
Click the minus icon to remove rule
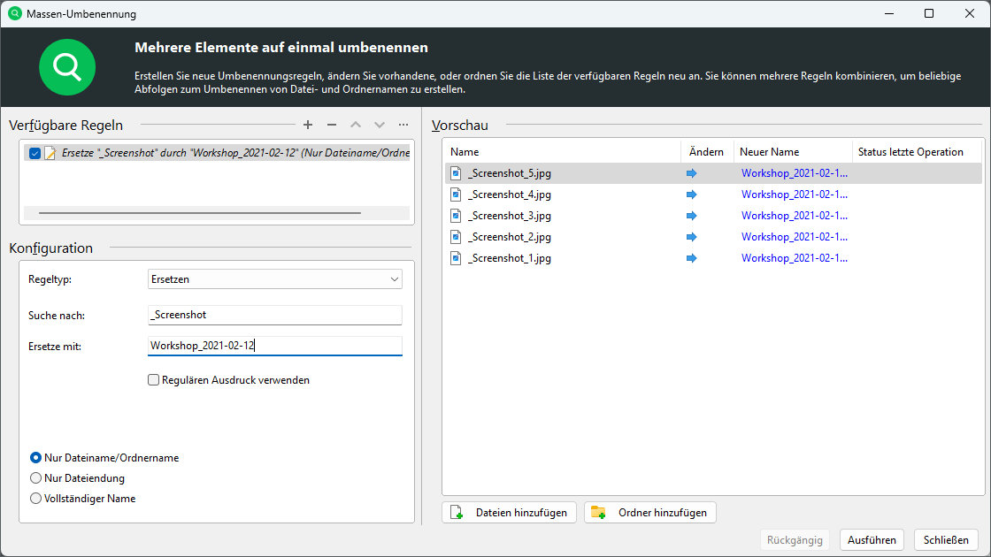tap(332, 126)
